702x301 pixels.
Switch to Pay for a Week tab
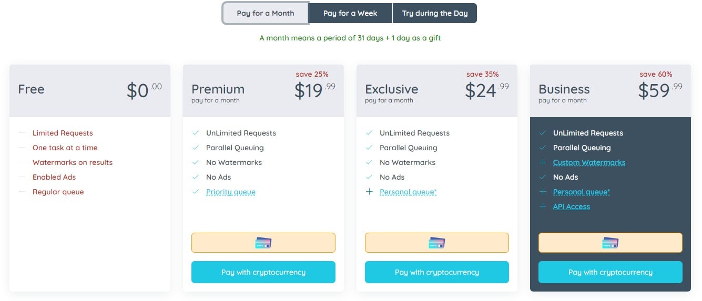(x=350, y=13)
